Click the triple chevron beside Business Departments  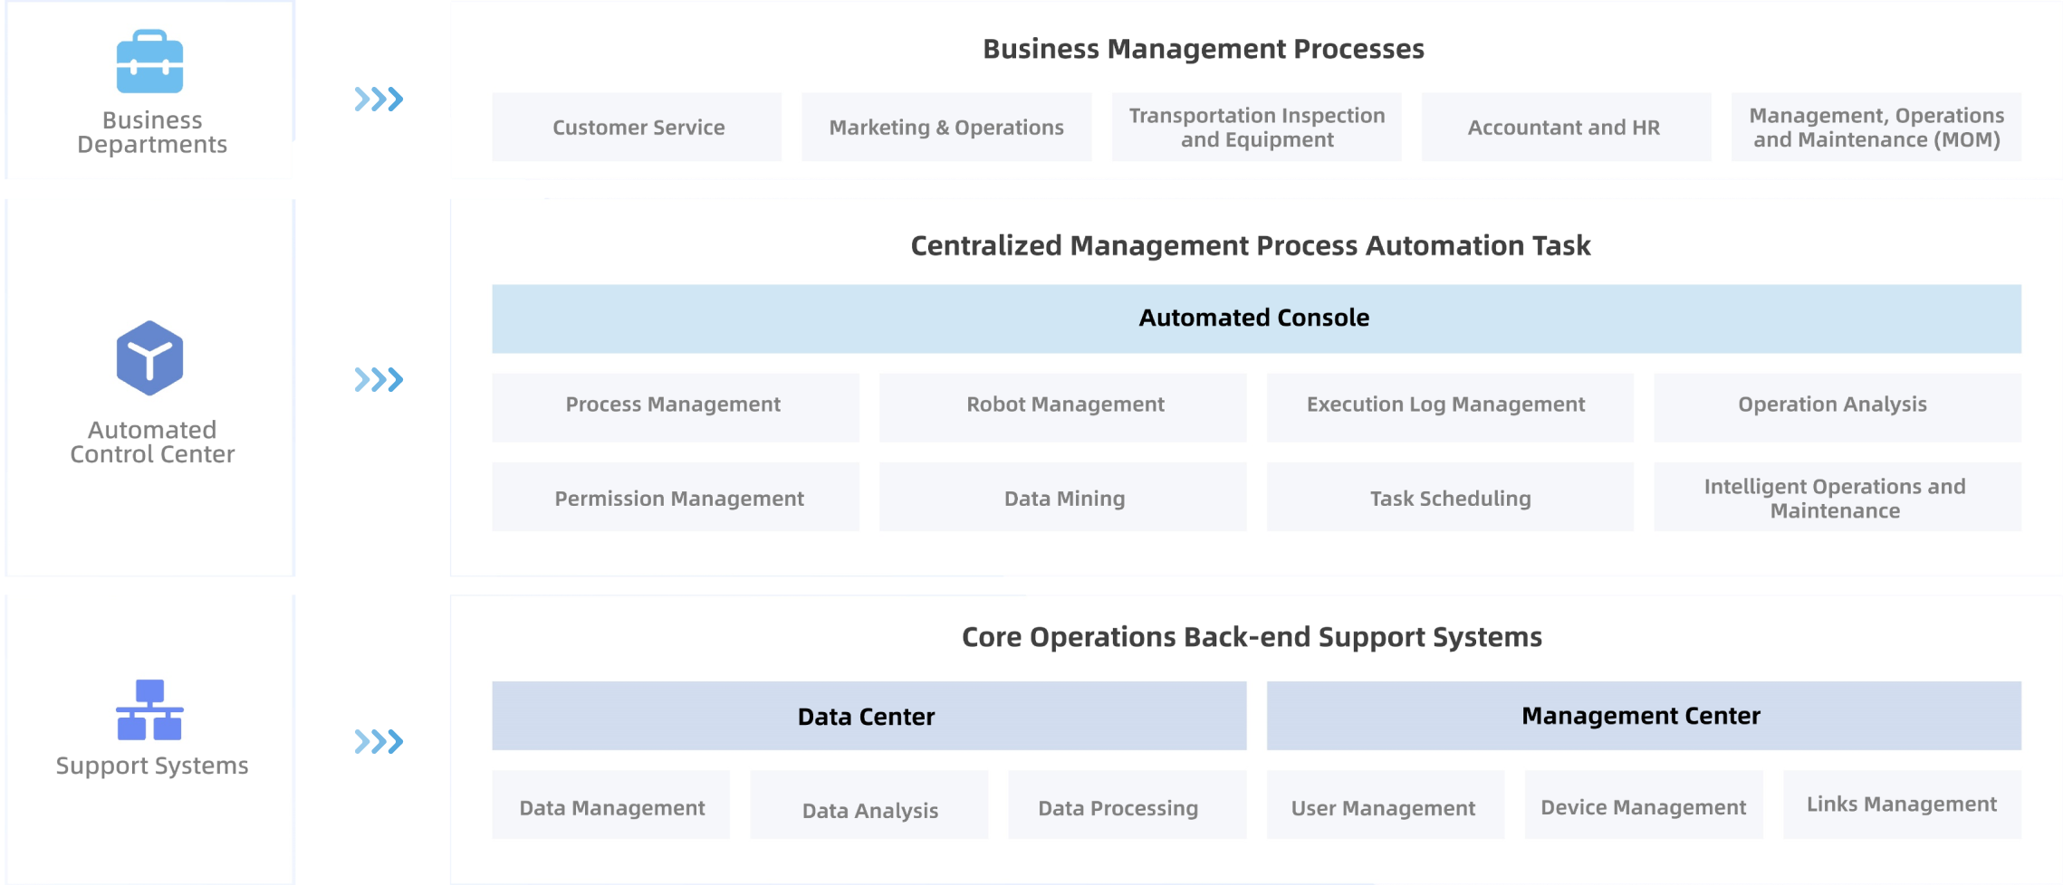tap(379, 100)
